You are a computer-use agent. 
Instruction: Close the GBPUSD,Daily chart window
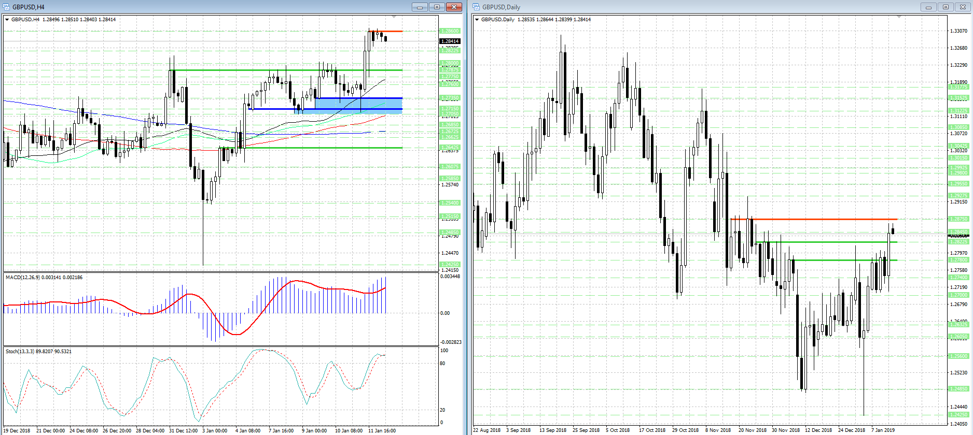962,7
